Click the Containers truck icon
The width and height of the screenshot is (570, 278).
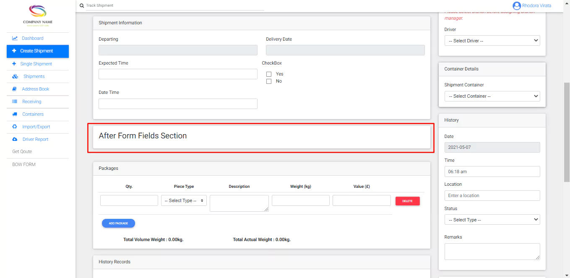click(15, 114)
